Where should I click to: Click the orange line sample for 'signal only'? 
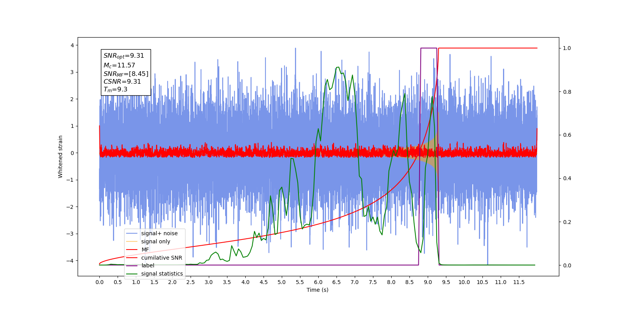[x=132, y=241]
